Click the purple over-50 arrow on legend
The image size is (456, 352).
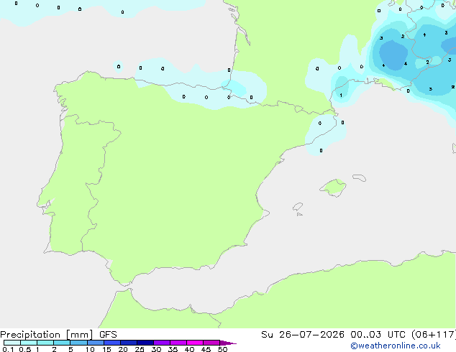pyautogui.click(x=228, y=343)
